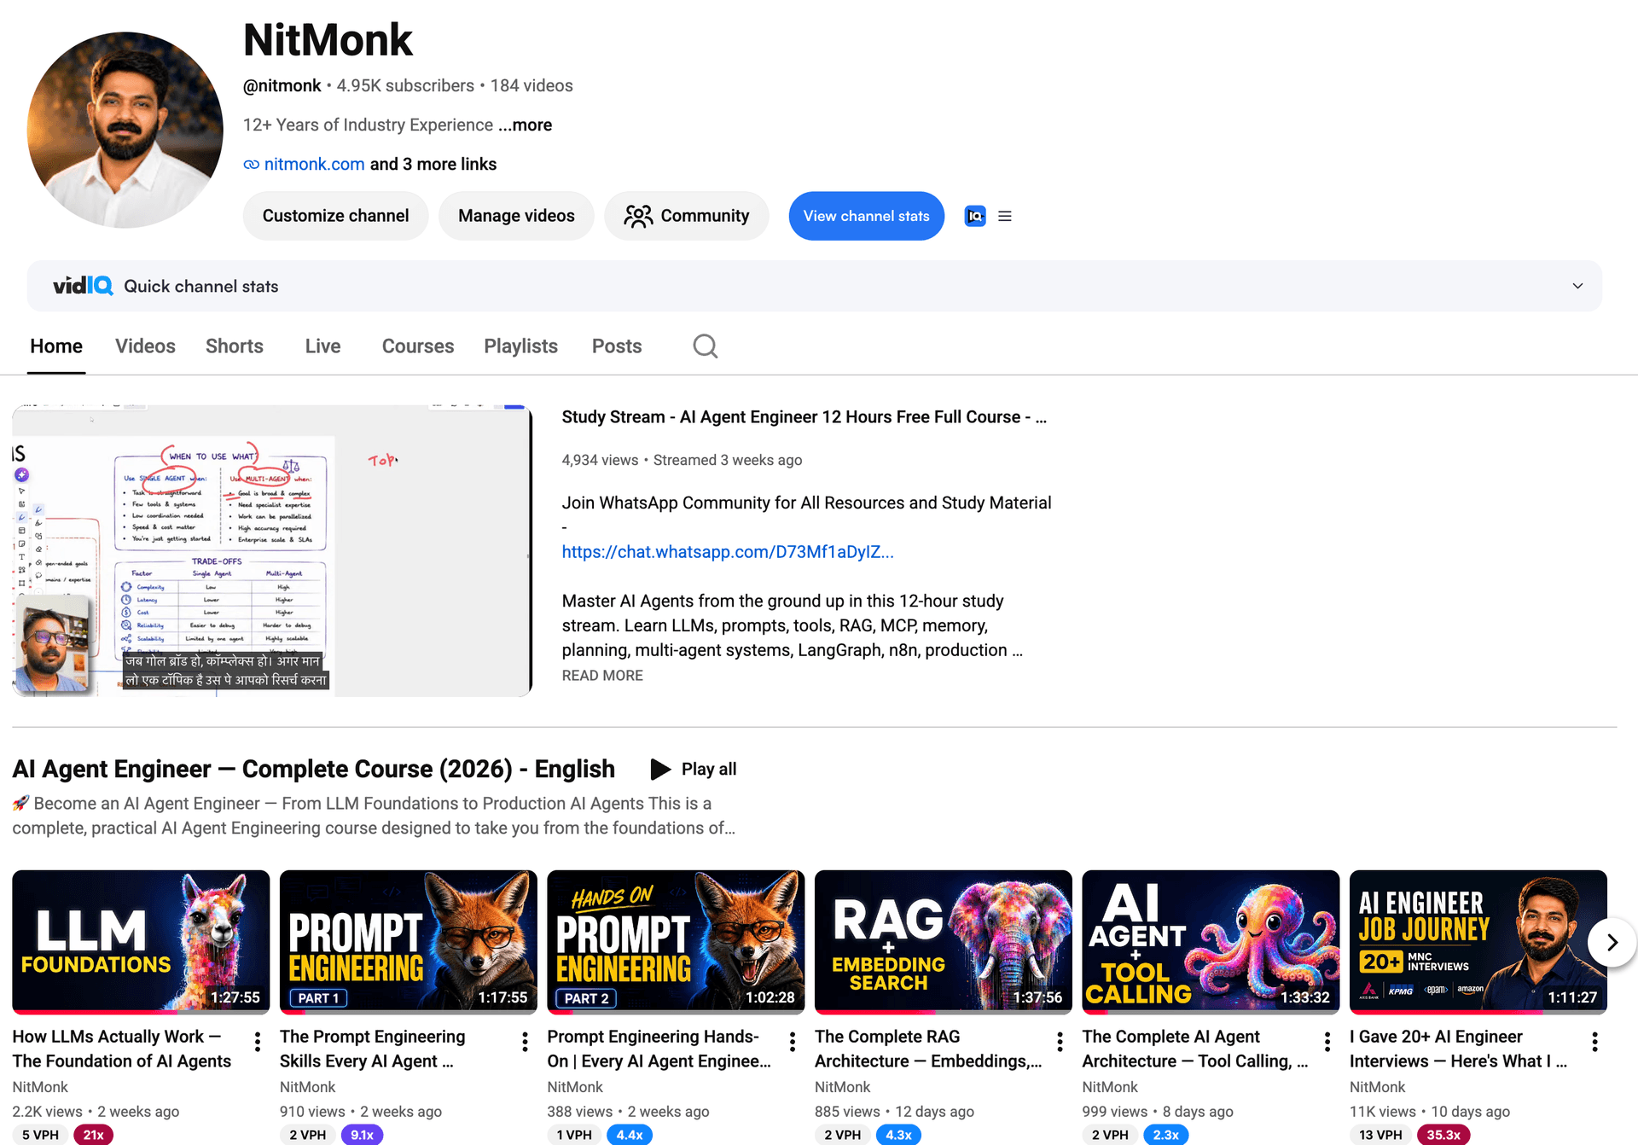
Task: Click the '4,934 views' text of the study stream
Action: tap(600, 460)
